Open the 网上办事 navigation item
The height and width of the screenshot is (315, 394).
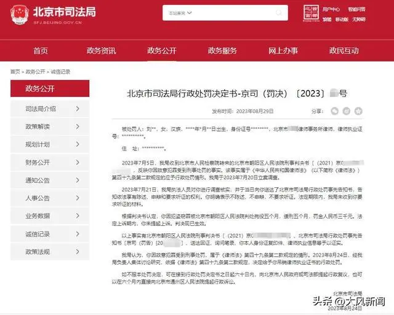(283, 50)
